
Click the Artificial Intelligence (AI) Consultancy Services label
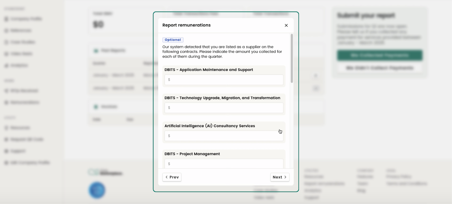(x=210, y=126)
